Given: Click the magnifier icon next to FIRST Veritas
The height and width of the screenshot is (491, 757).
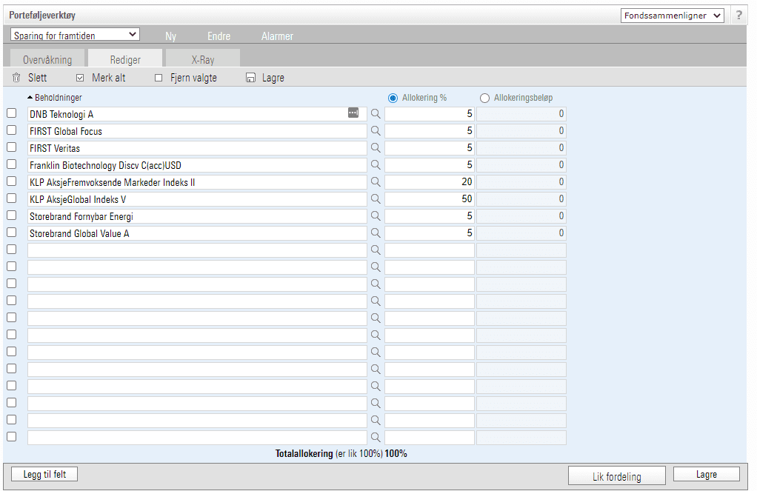Looking at the screenshot, I should coord(375,147).
